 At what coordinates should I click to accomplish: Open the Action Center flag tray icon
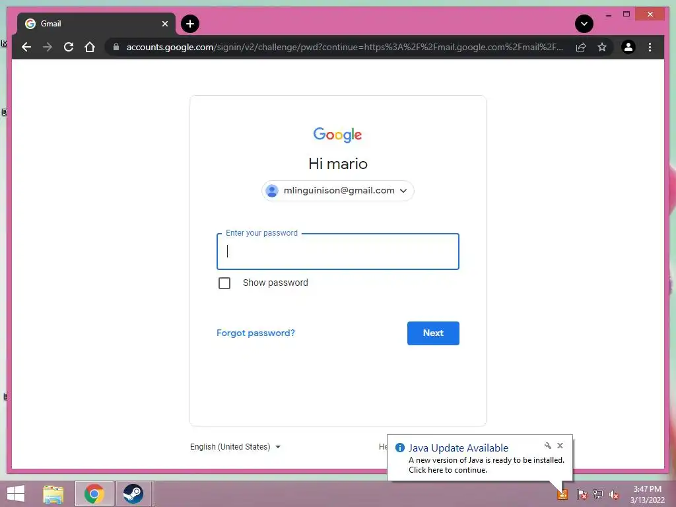(x=582, y=494)
